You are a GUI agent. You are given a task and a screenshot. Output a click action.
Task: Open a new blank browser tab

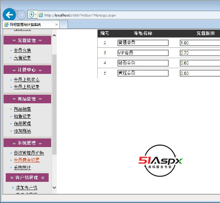[64, 25]
